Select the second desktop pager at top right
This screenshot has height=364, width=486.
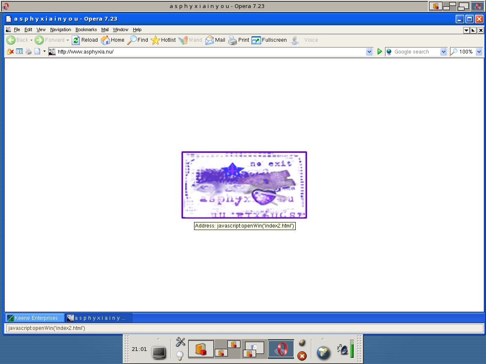(449, 6)
